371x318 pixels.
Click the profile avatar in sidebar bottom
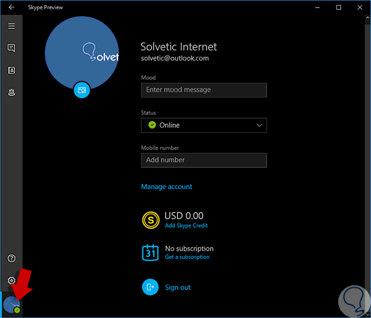(x=11, y=305)
